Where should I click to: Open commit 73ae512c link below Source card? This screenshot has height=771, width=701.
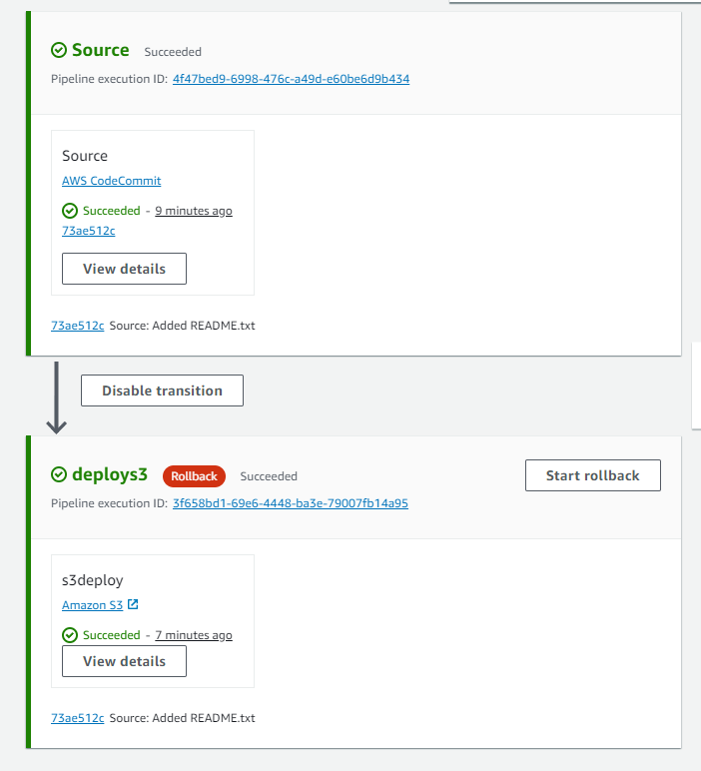[77, 326]
